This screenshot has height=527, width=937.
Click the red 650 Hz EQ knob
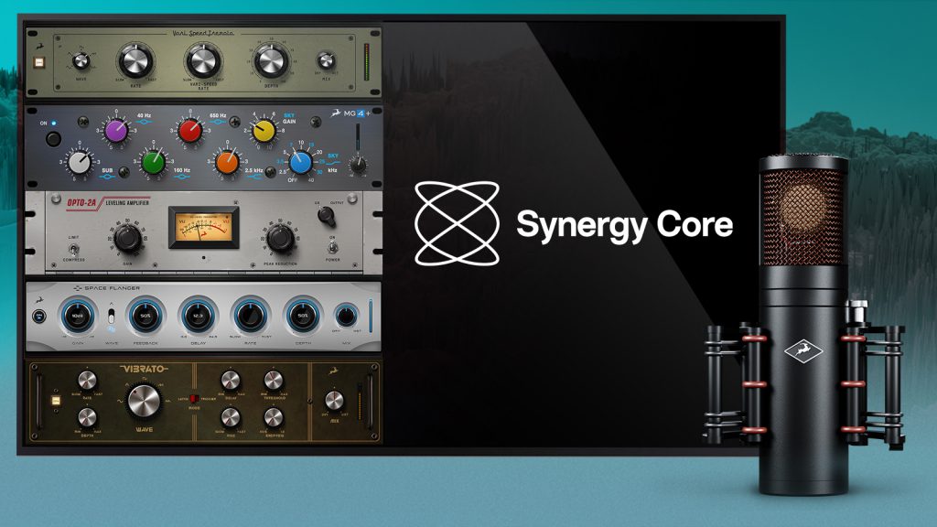click(190, 131)
